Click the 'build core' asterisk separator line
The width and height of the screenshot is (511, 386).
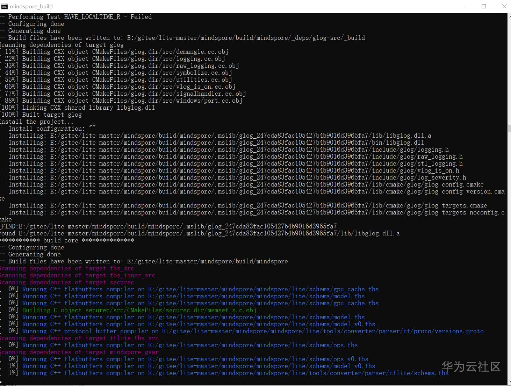[67, 240]
